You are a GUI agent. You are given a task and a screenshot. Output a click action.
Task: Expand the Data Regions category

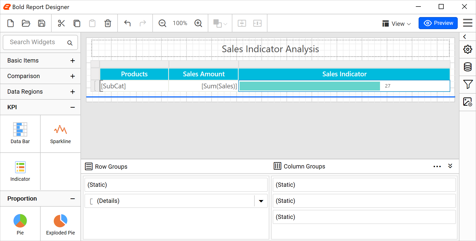click(x=40, y=92)
